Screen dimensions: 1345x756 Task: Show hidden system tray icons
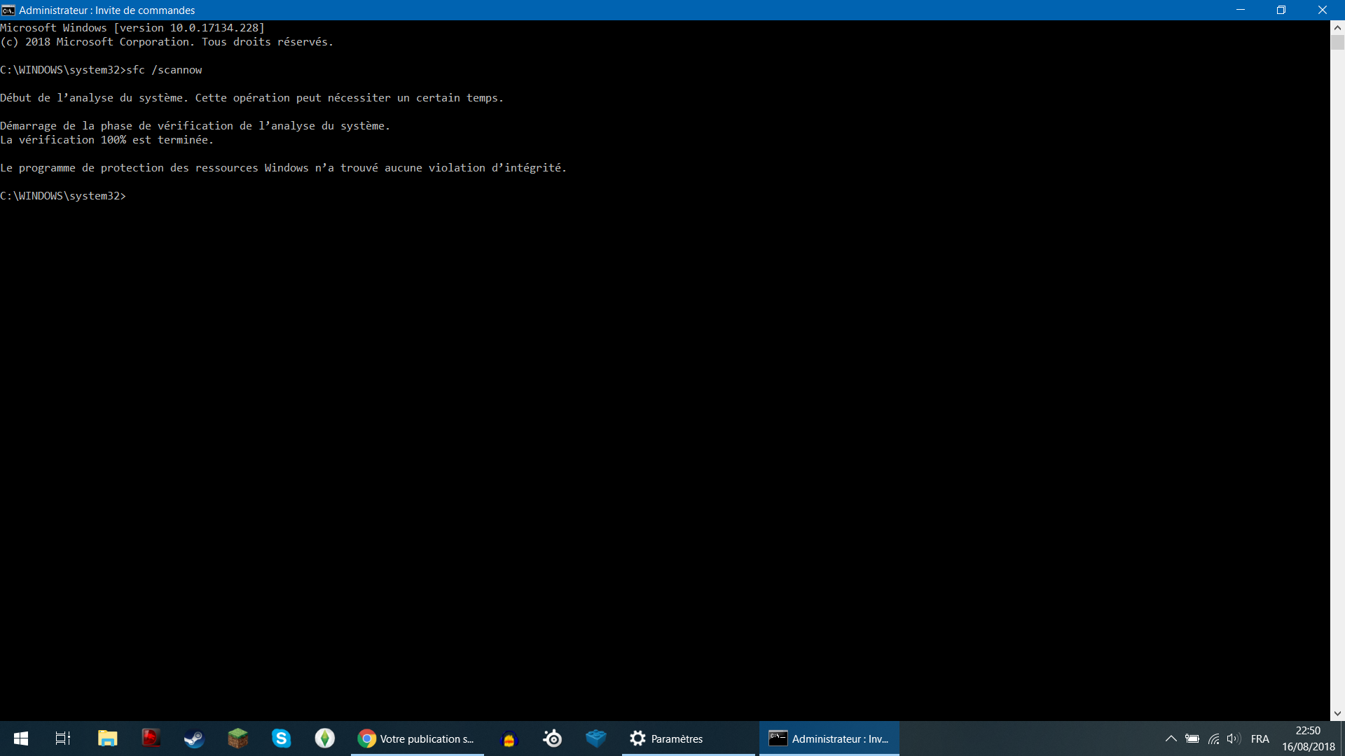click(1171, 738)
